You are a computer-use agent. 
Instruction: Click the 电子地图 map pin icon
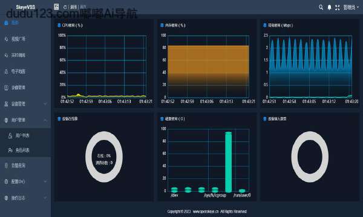[x=6, y=72]
